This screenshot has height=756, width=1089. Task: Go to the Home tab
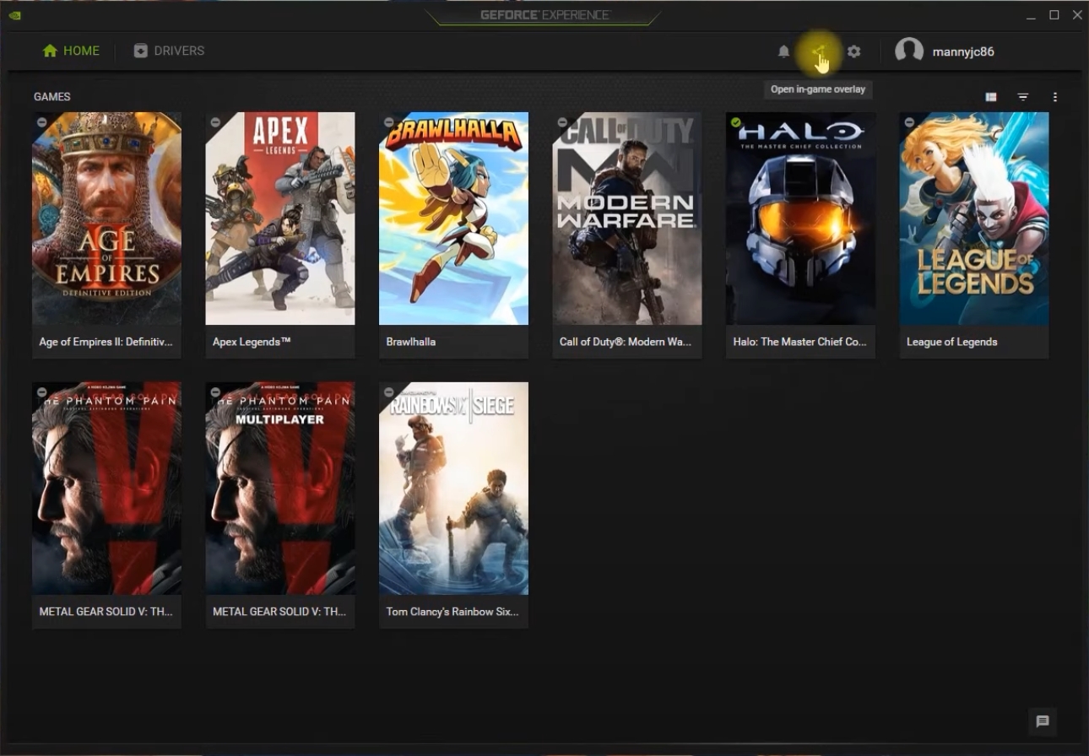point(71,51)
